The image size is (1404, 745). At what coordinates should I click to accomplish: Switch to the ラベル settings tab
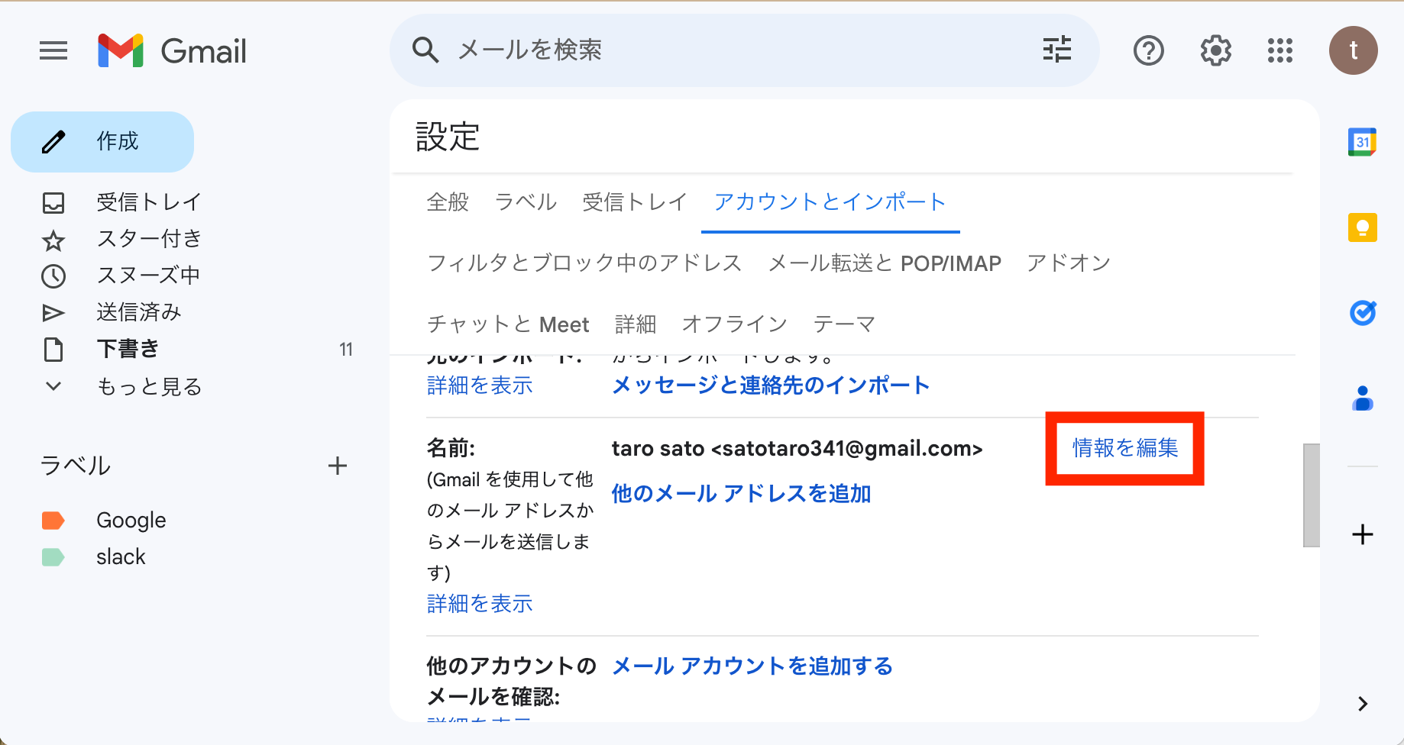526,202
